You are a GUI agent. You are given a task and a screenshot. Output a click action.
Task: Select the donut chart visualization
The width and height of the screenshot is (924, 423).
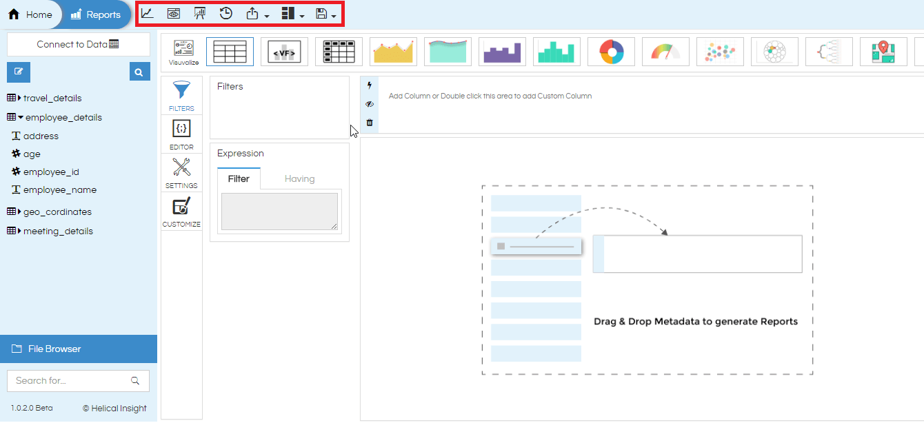pyautogui.click(x=612, y=52)
